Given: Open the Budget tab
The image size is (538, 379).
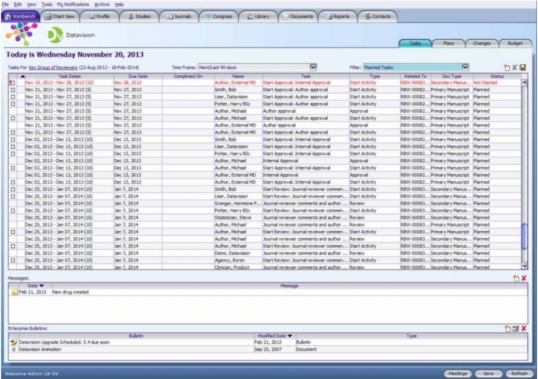Looking at the screenshot, I should [x=515, y=43].
